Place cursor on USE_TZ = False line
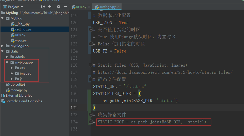The width and height of the screenshot is (244, 136). coord(110,51)
